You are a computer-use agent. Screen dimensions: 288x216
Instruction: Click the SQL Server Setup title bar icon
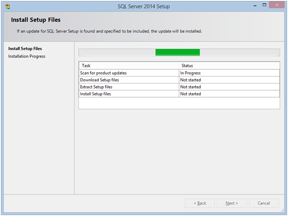point(7,6)
